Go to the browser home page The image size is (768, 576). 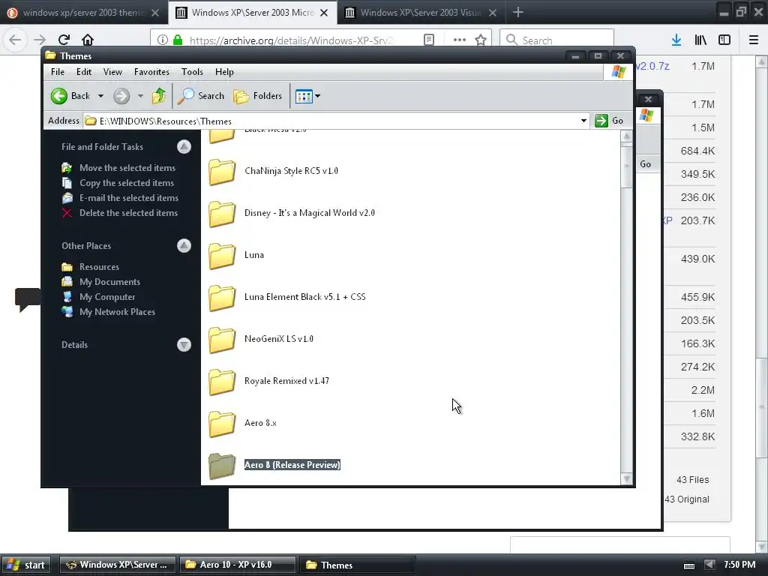[88, 40]
